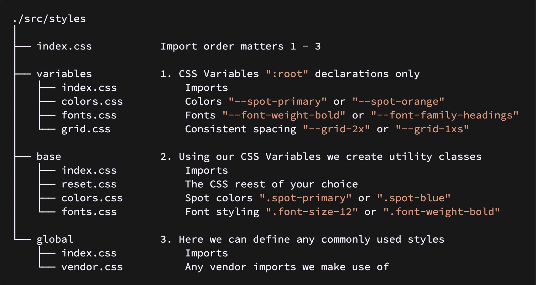Screen dimensions: 536x285
Task: Click the "--spot-orange" variable string
Action: pos(398,101)
